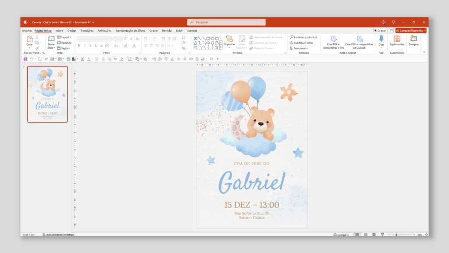Screen dimensions: 449x253
Task: Open the Suplementos icon
Action: [397, 40]
